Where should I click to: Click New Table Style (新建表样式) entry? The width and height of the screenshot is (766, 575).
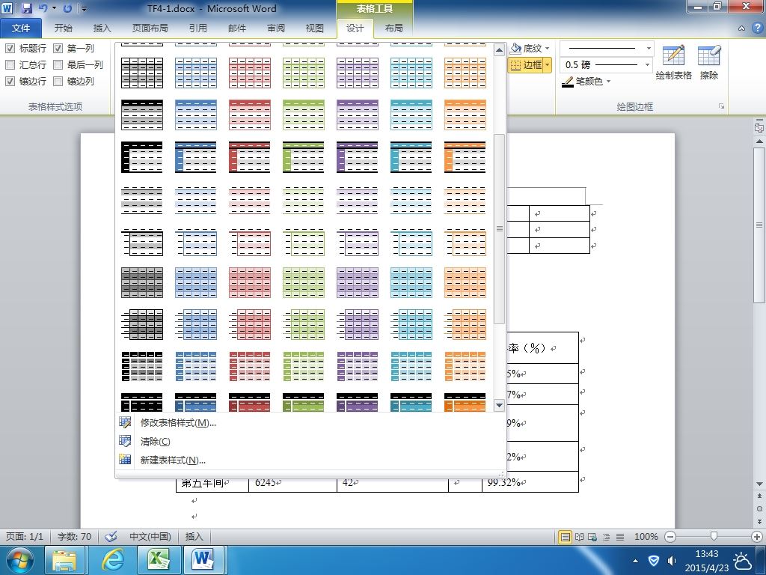click(x=173, y=460)
